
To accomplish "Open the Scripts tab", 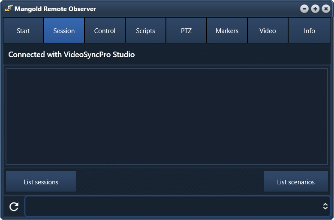I will click(145, 31).
